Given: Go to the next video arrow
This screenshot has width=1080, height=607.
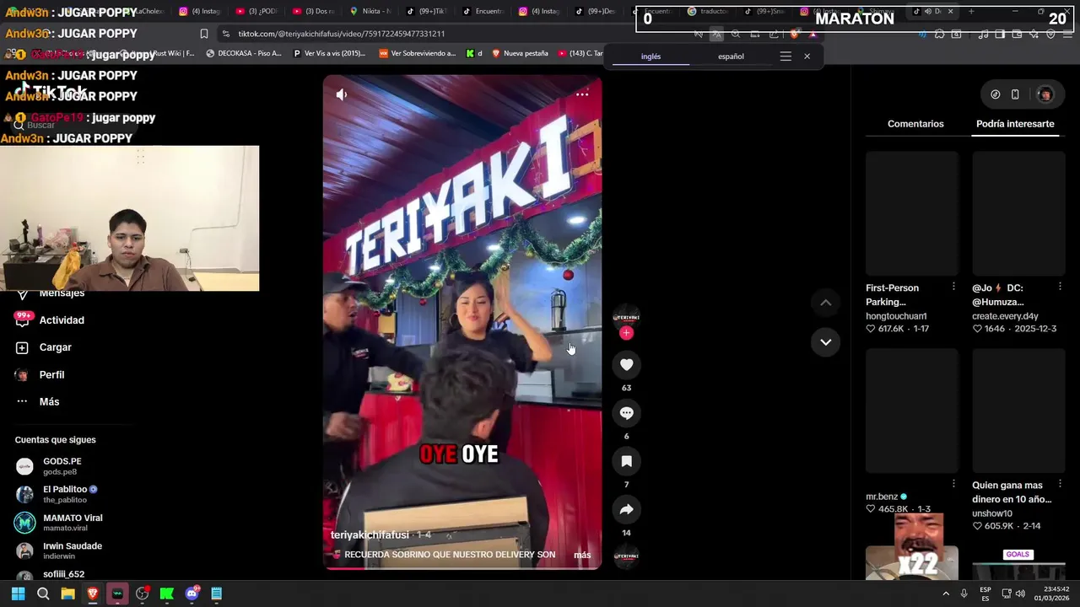Looking at the screenshot, I should [826, 342].
